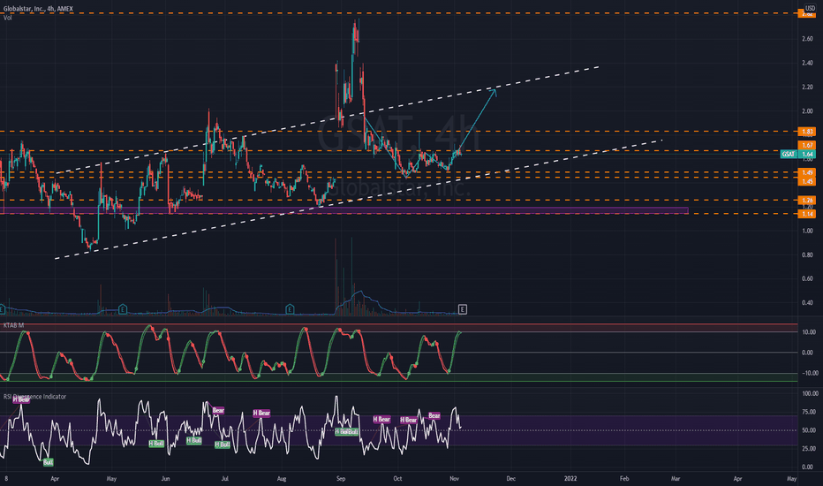Click the 10.00 value on KTAB scale
The width and height of the screenshot is (823, 486).
809,332
